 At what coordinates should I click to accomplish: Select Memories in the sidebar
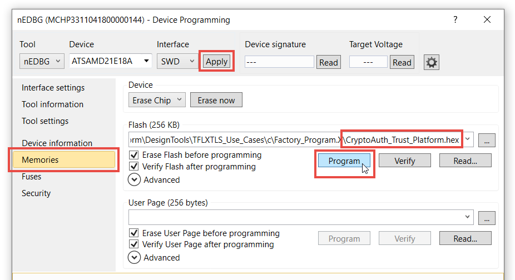pyautogui.click(x=64, y=160)
